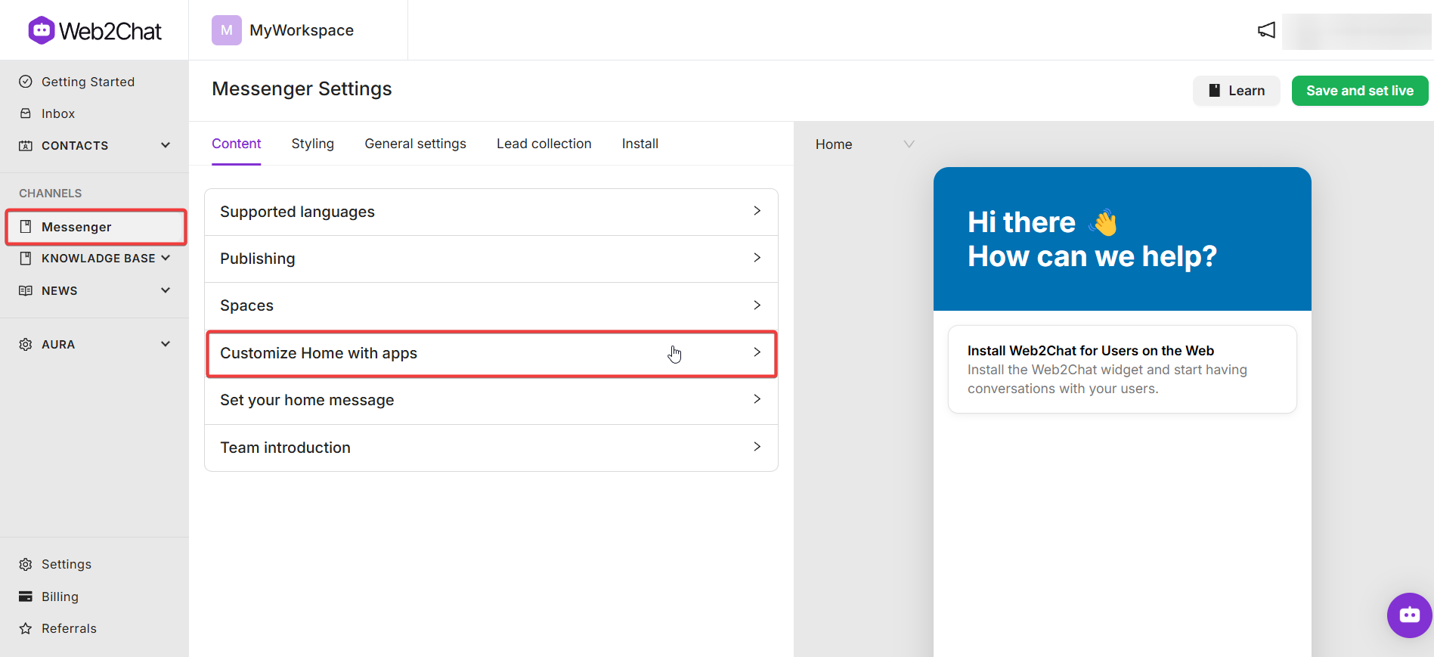The width and height of the screenshot is (1434, 657).
Task: Click the Publishing row label
Action: click(258, 259)
